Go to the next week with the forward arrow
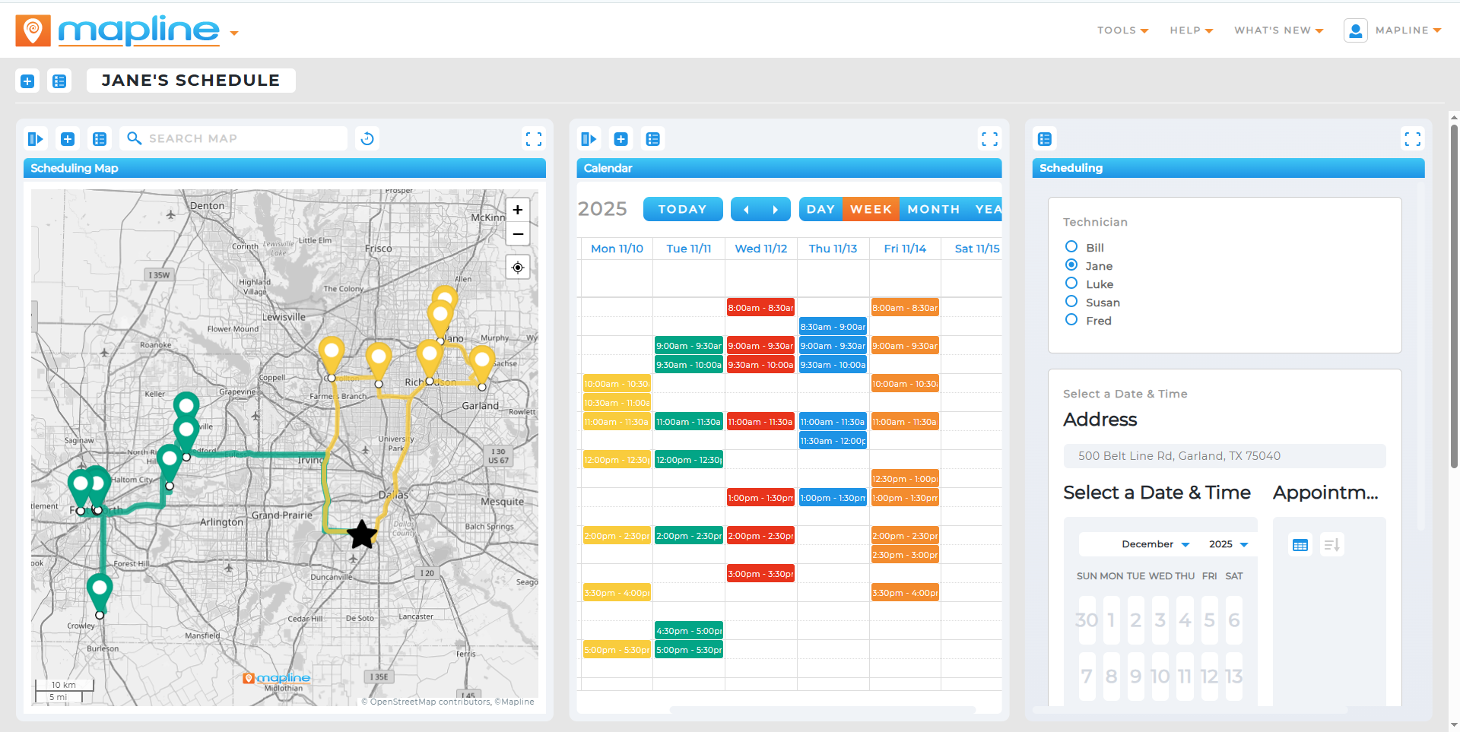The width and height of the screenshot is (1460, 732). (x=775, y=209)
